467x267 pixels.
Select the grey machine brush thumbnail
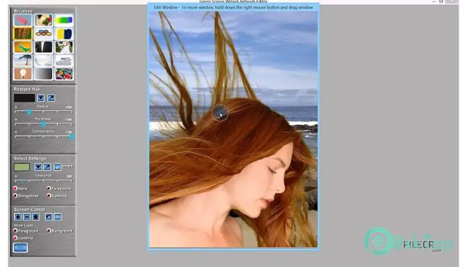tap(64, 60)
